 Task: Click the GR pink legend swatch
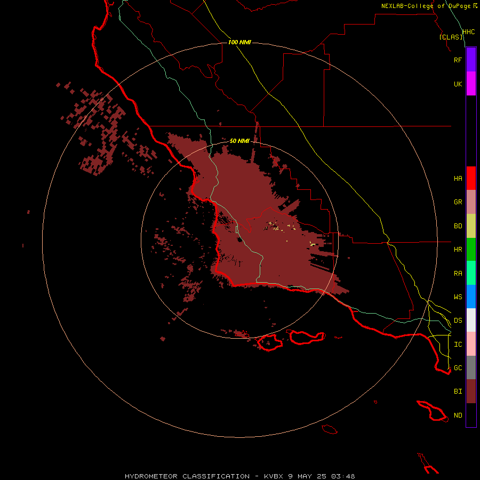[x=471, y=202]
